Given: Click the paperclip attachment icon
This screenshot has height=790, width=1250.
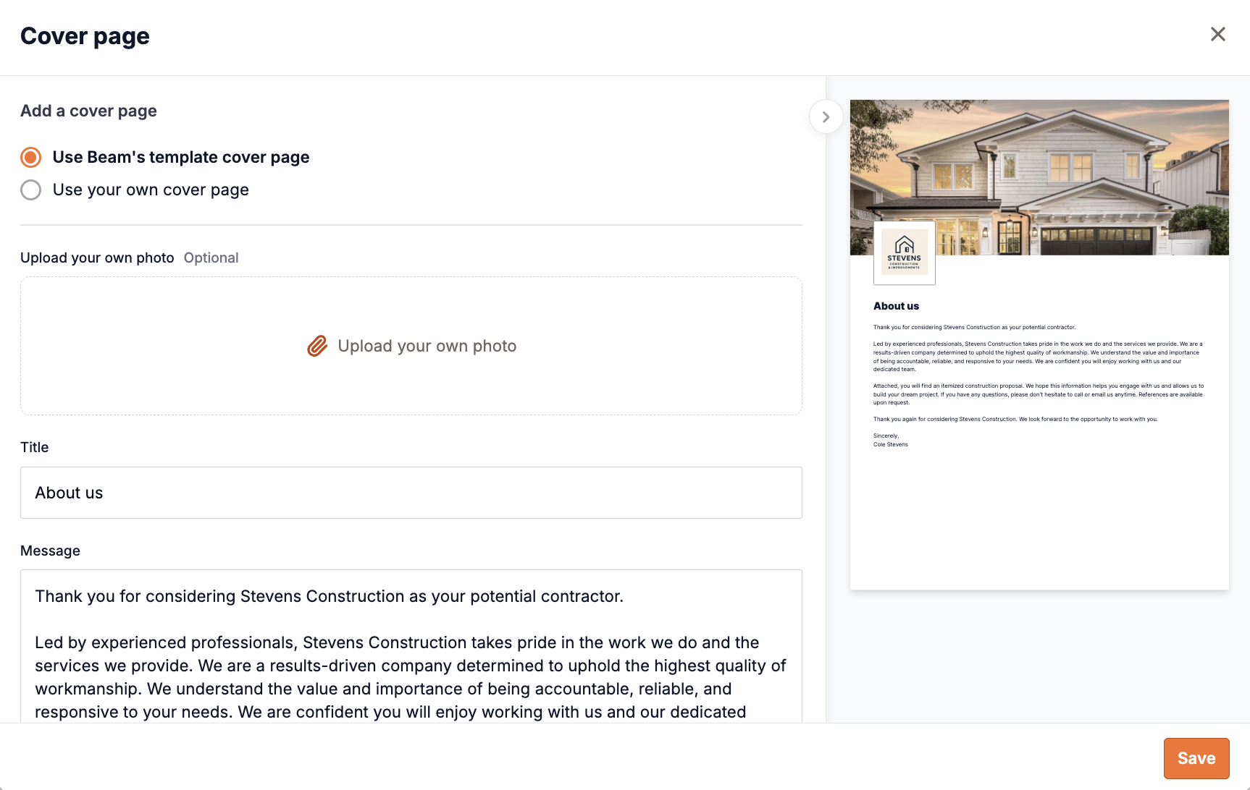Looking at the screenshot, I should [x=317, y=346].
